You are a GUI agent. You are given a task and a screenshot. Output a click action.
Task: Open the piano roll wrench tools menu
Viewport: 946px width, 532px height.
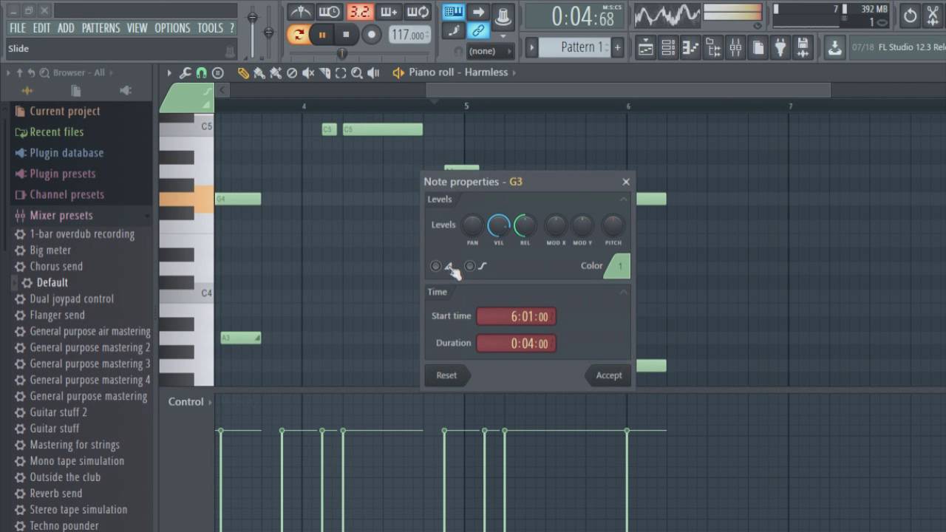click(186, 72)
